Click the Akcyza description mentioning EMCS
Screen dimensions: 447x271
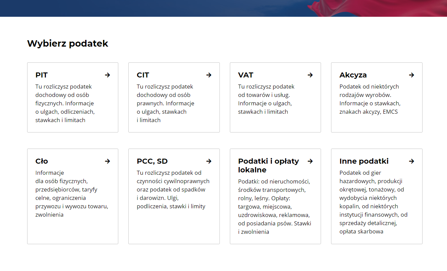(370, 99)
